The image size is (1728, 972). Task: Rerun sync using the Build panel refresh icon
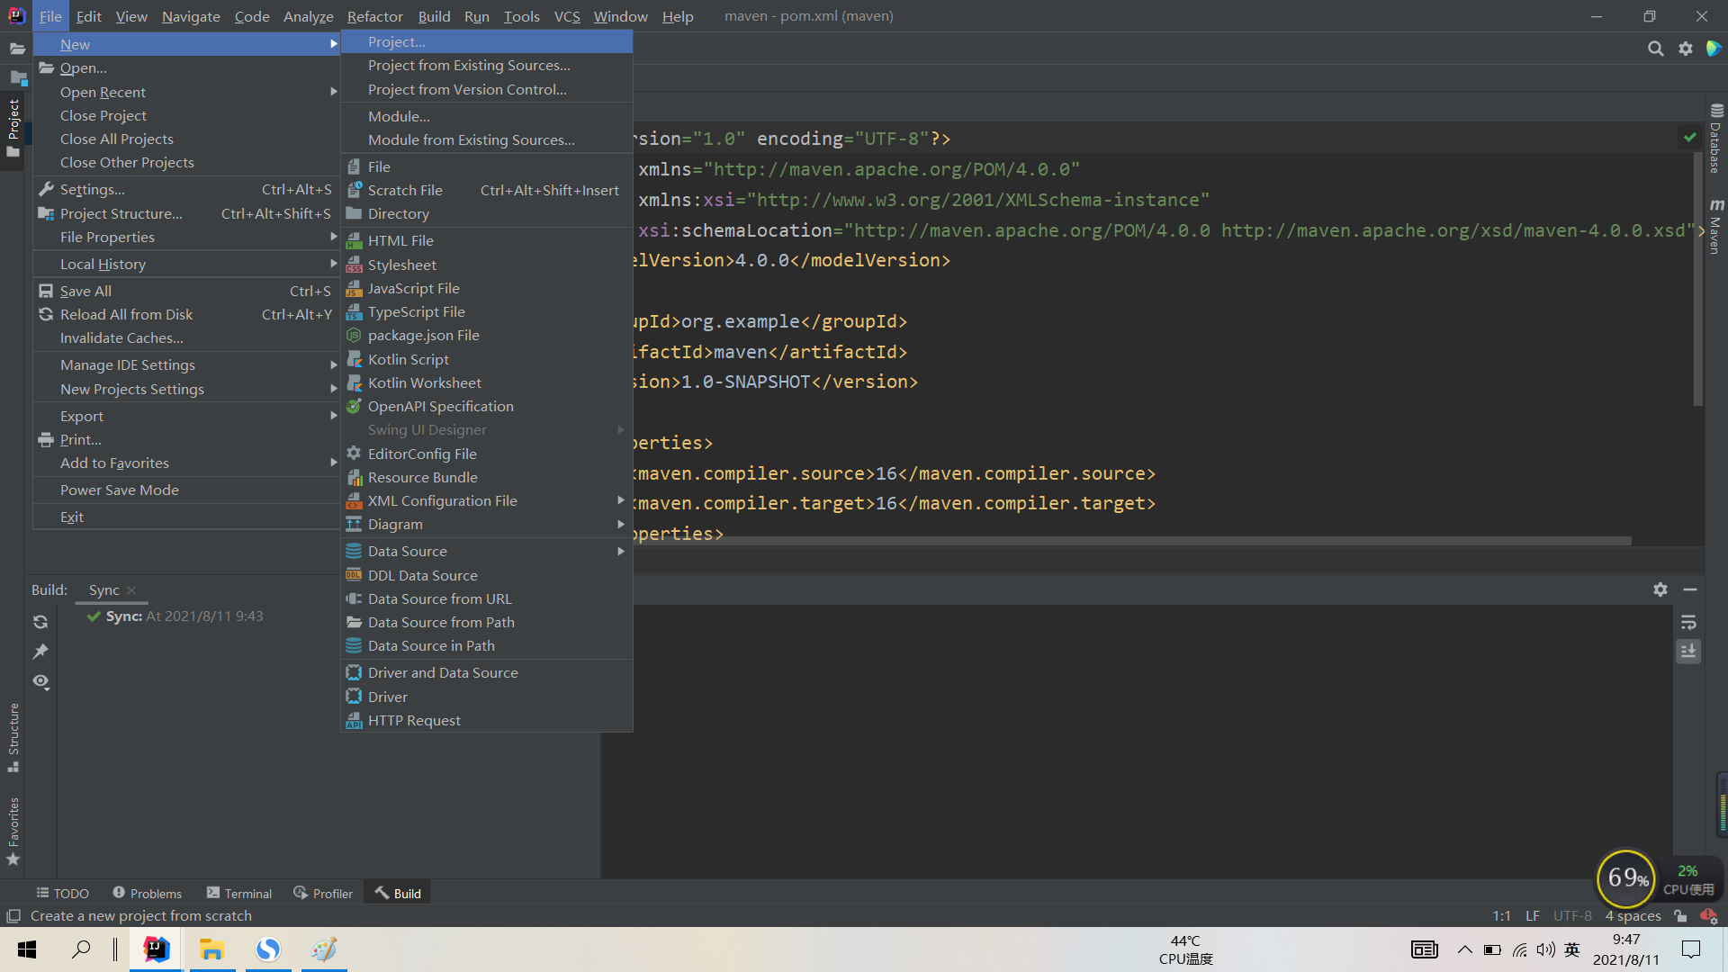(40, 622)
